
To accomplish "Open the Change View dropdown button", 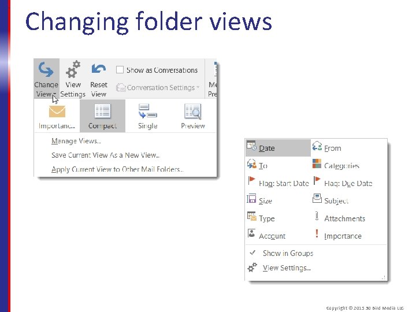I will point(46,79).
